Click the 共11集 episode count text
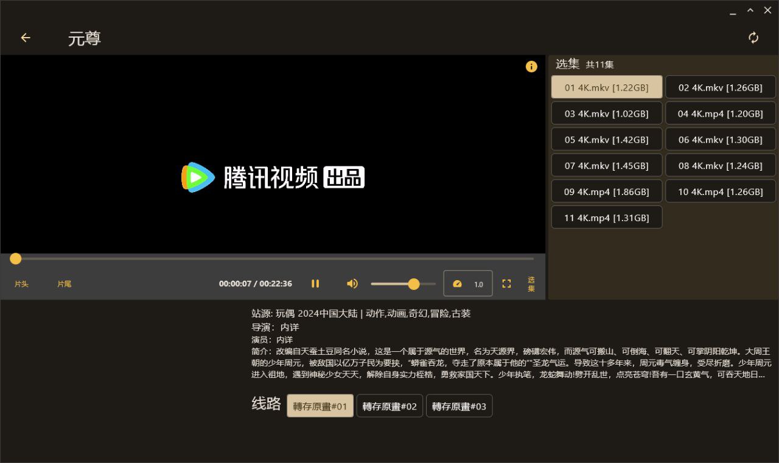The width and height of the screenshot is (779, 463). [x=599, y=64]
